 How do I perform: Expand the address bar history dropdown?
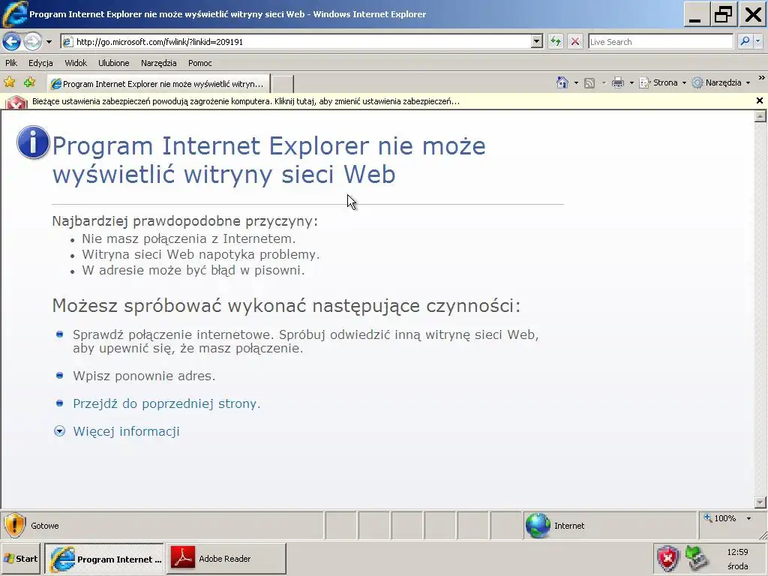pyautogui.click(x=537, y=42)
